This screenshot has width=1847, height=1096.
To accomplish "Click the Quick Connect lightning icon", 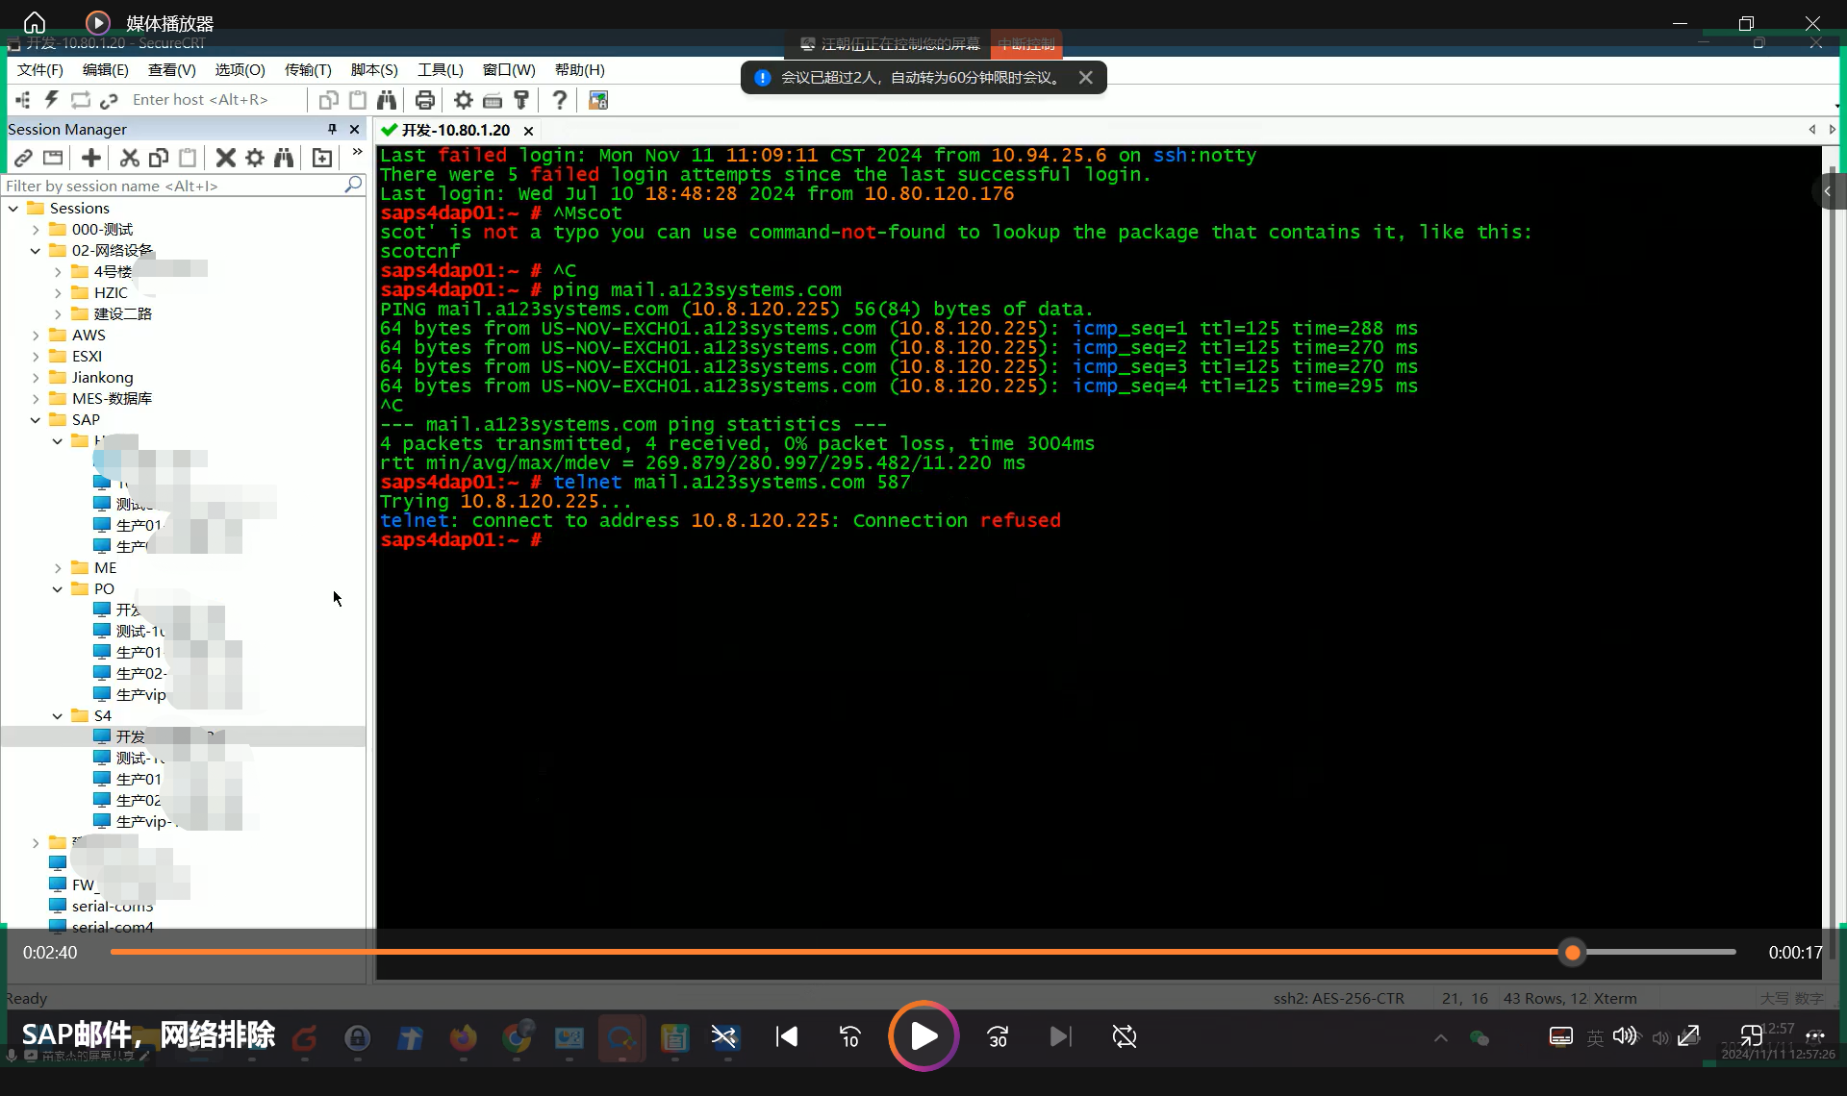I will point(52,99).
